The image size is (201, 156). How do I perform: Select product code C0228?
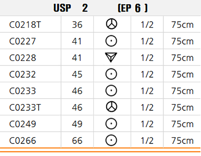pos(23,58)
